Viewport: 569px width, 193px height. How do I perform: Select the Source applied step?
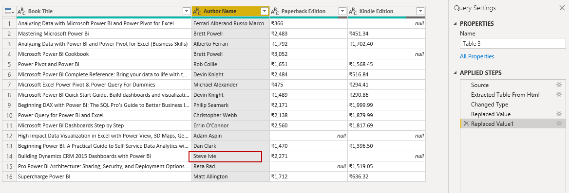[x=513, y=85]
